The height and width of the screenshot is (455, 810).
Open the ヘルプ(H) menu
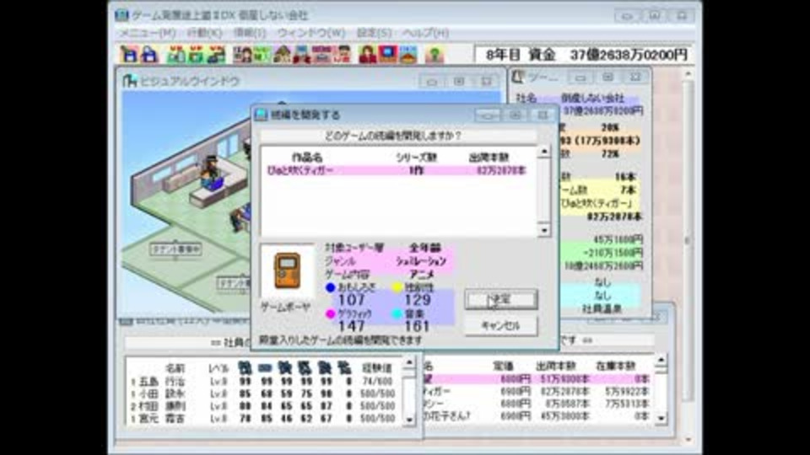tap(425, 33)
